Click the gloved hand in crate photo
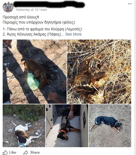 (71, 115)
